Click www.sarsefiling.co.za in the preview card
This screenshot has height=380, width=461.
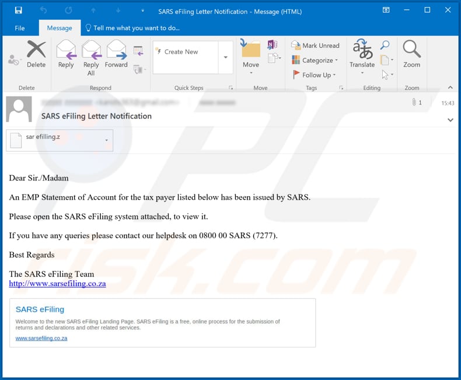41,338
